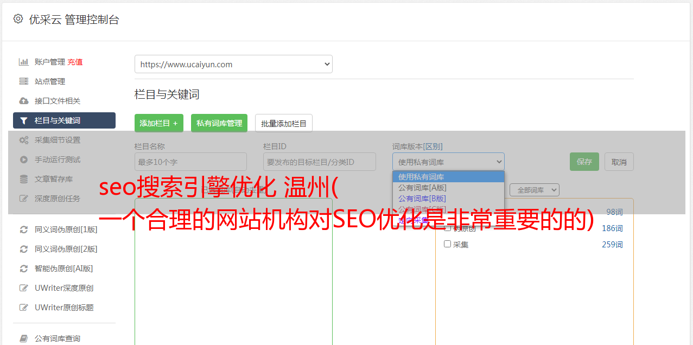Open 站点管理 in the sidebar
The image size is (693, 345).
(50, 81)
